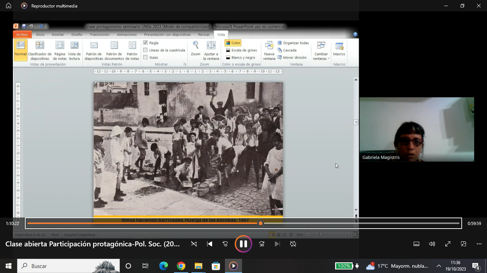This screenshot has width=487, height=273.
Task: Open Windows Start menu
Action: tap(9, 266)
